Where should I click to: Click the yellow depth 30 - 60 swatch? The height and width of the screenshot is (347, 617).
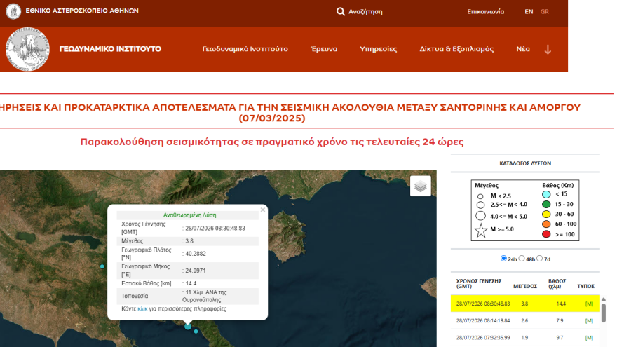pyautogui.click(x=546, y=215)
